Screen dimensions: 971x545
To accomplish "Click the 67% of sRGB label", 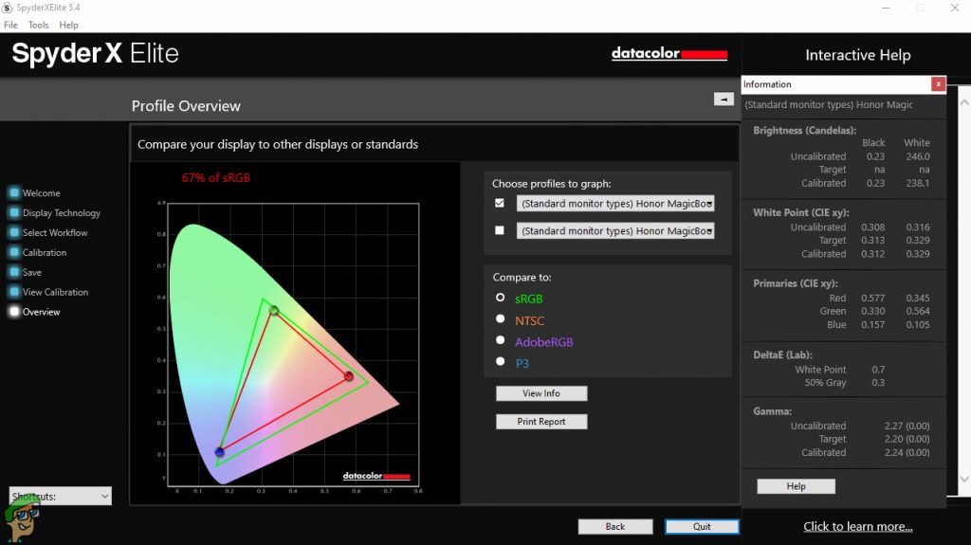I will click(216, 178).
